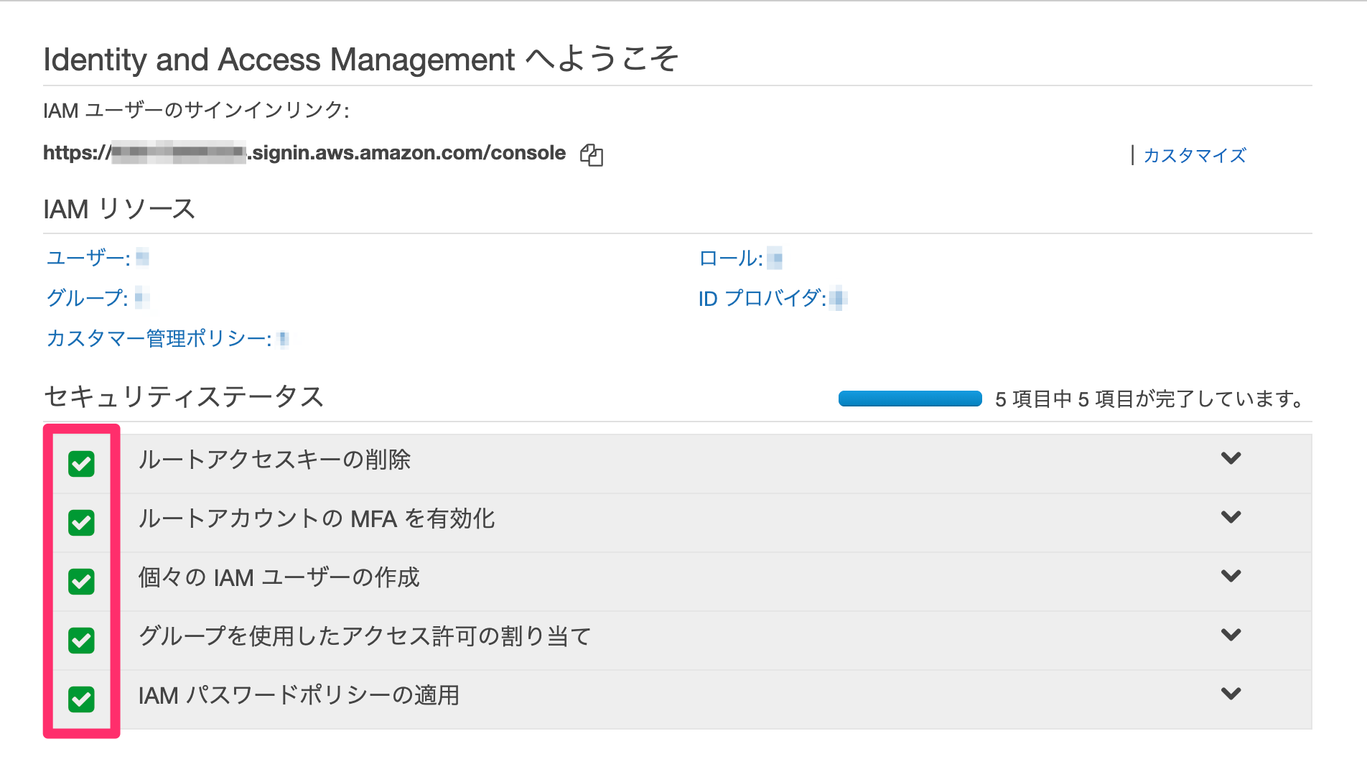Expand 個々の IAM ユーザーの作成 chevron

pyautogui.click(x=1231, y=576)
